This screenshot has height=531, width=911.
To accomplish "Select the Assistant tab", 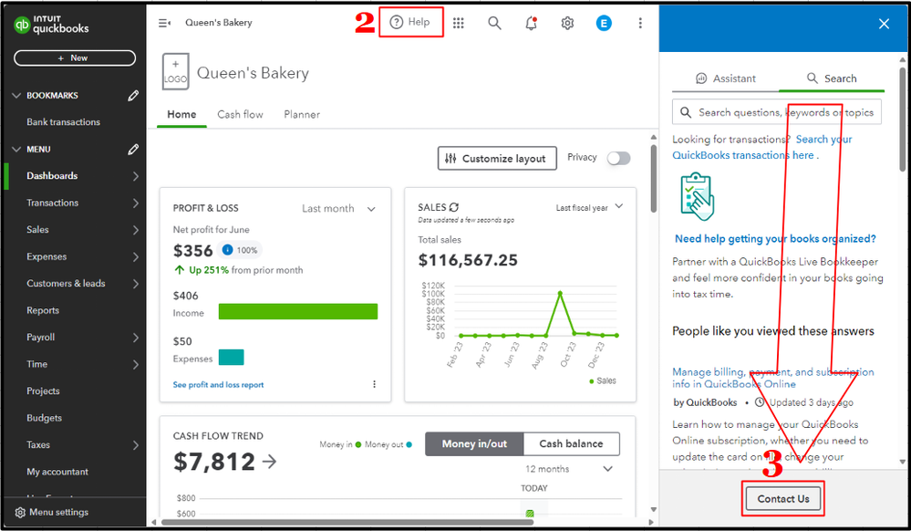I will click(x=726, y=78).
